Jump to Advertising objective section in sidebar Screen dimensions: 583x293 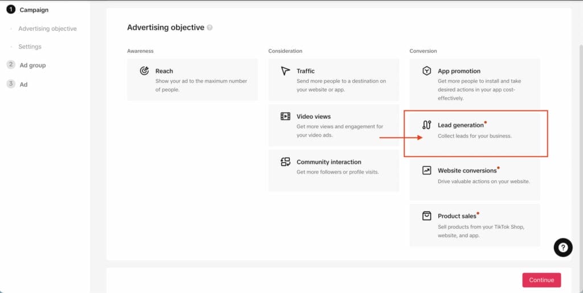48,28
